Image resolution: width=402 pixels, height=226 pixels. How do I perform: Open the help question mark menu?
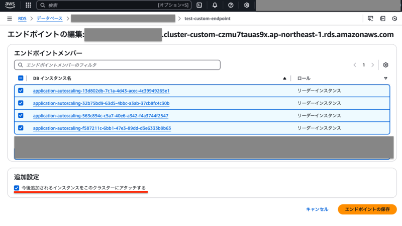[231, 5]
